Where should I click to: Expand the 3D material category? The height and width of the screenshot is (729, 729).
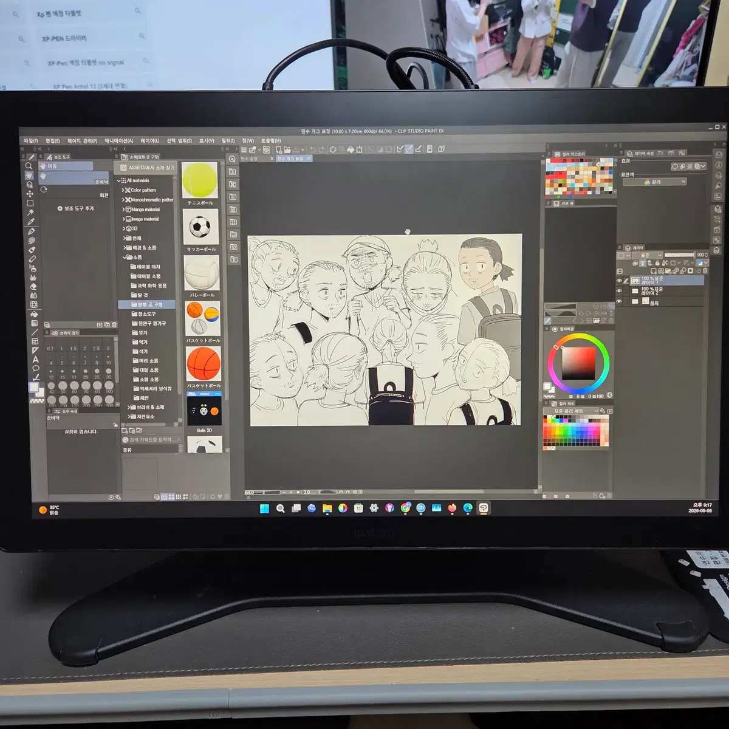click(124, 228)
